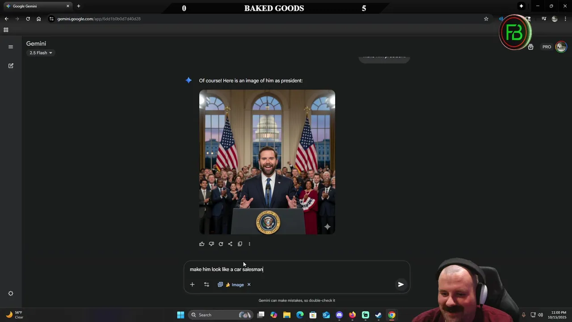Open the Chrome three-dot menu
The image size is (572, 322).
[x=565, y=19]
